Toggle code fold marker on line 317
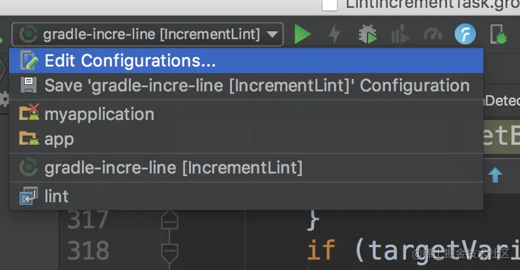This screenshot has height=270, width=520. coord(169,221)
